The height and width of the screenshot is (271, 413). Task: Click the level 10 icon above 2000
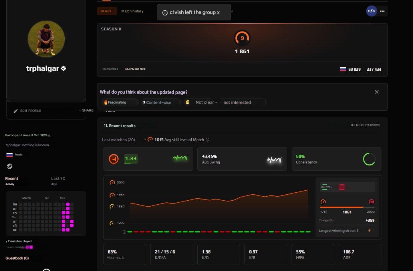point(371,202)
